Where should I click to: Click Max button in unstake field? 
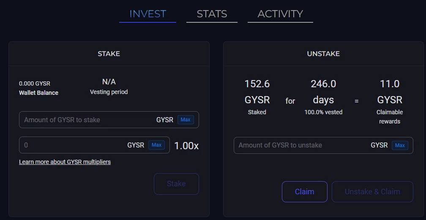pos(400,145)
